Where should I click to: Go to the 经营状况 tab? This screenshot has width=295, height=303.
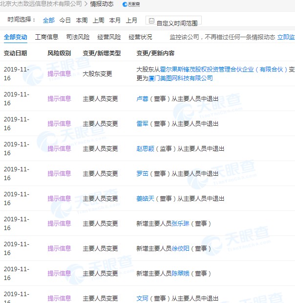pyautogui.click(x=140, y=37)
